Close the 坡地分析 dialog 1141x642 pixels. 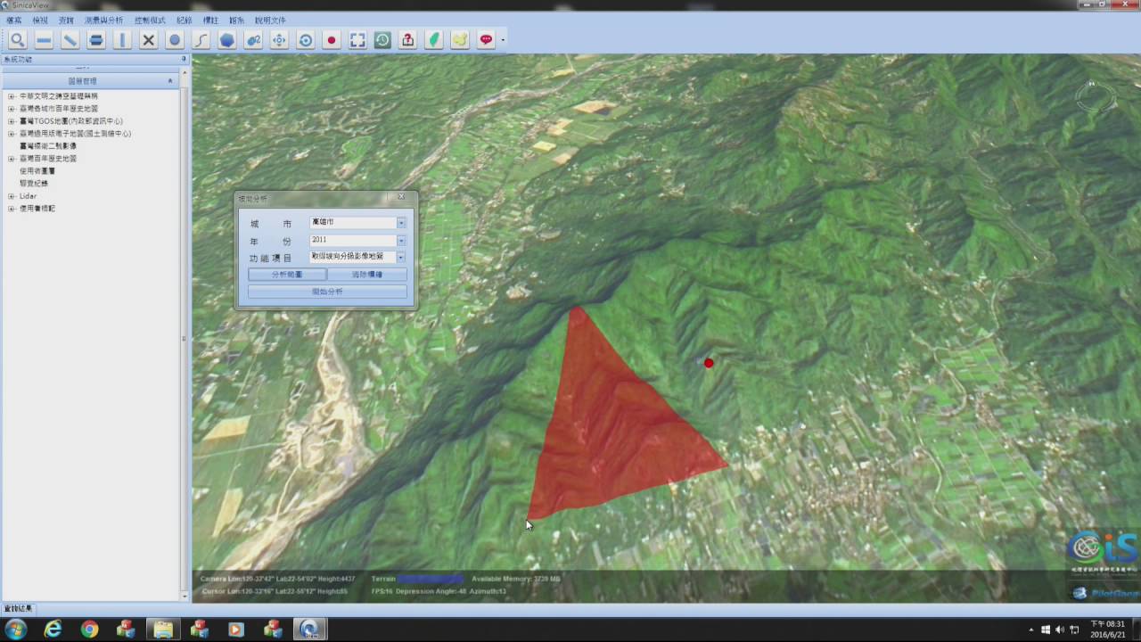(x=401, y=197)
